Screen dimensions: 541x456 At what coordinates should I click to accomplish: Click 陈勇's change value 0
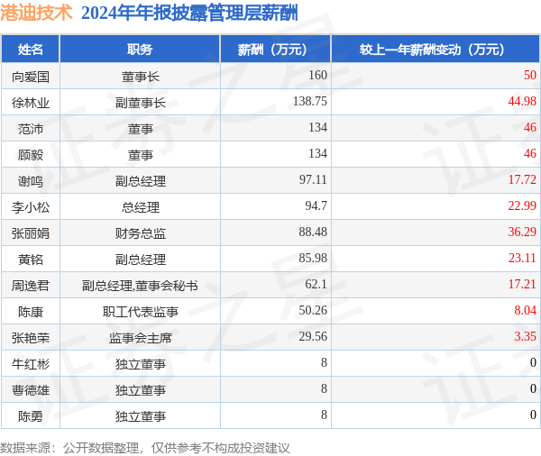[x=533, y=415]
